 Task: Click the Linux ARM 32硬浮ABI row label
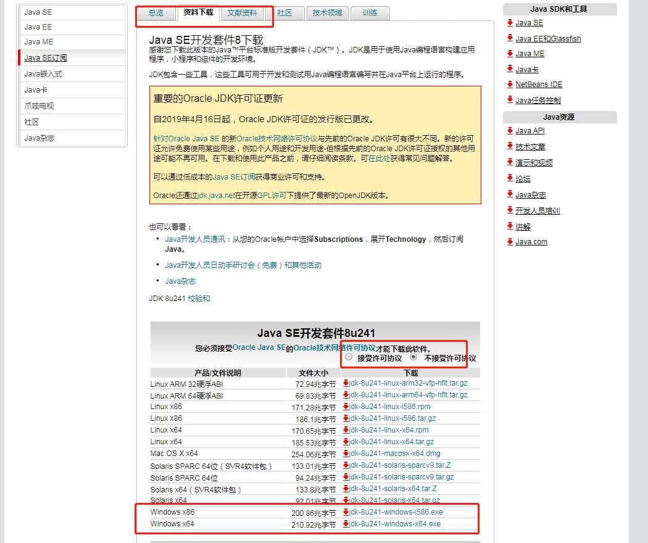(x=186, y=384)
